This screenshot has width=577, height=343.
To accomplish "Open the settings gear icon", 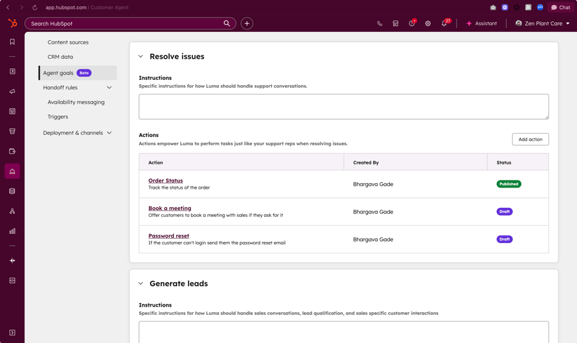I will pos(428,24).
